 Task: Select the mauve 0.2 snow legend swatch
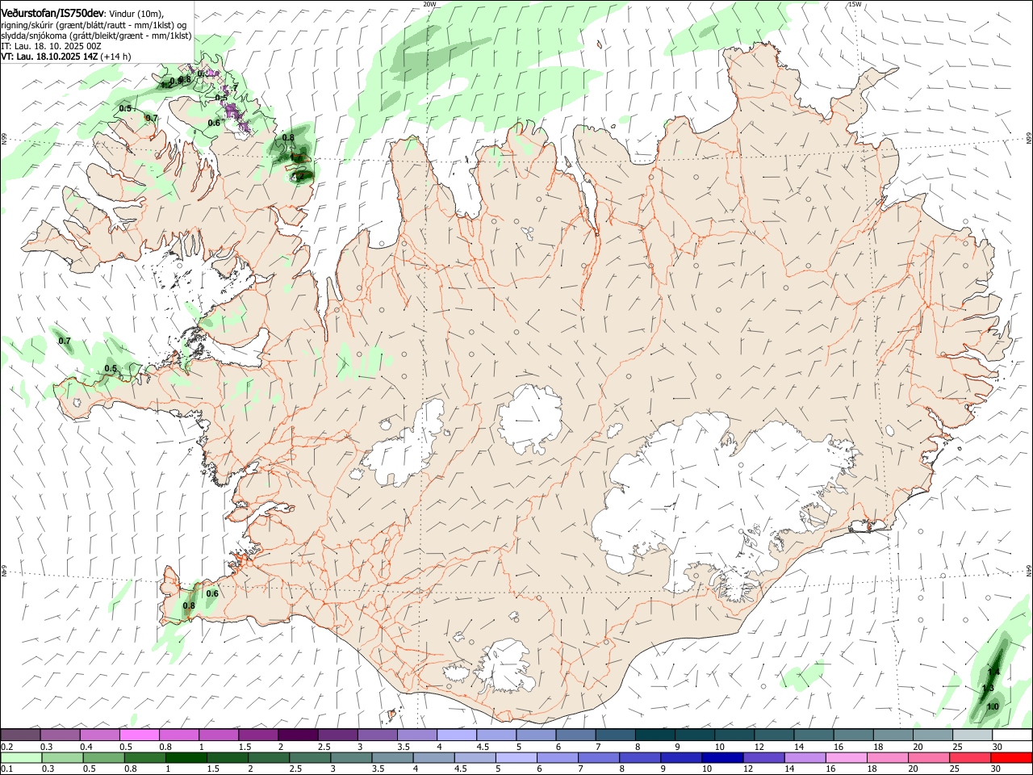coord(20,735)
